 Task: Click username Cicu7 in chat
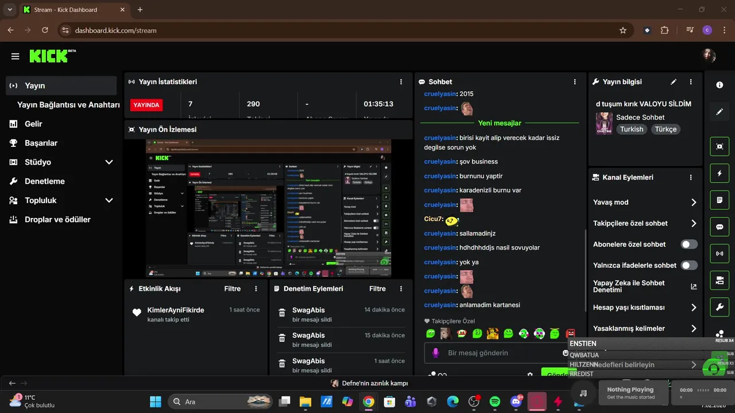(x=434, y=219)
